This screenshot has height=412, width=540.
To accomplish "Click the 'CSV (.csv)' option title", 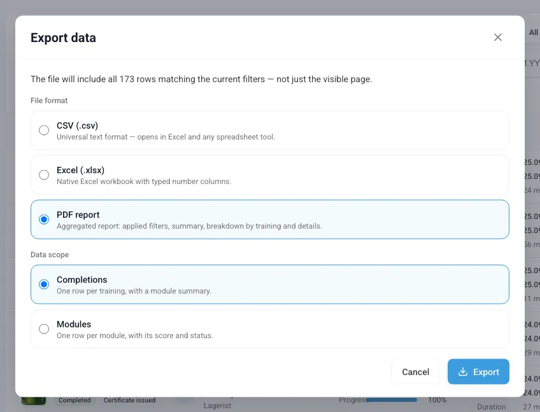I will click(77, 125).
